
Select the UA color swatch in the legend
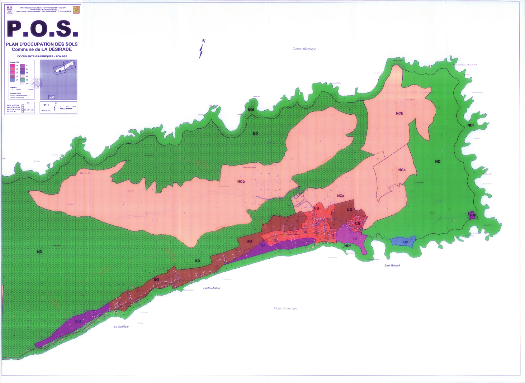click(13, 66)
